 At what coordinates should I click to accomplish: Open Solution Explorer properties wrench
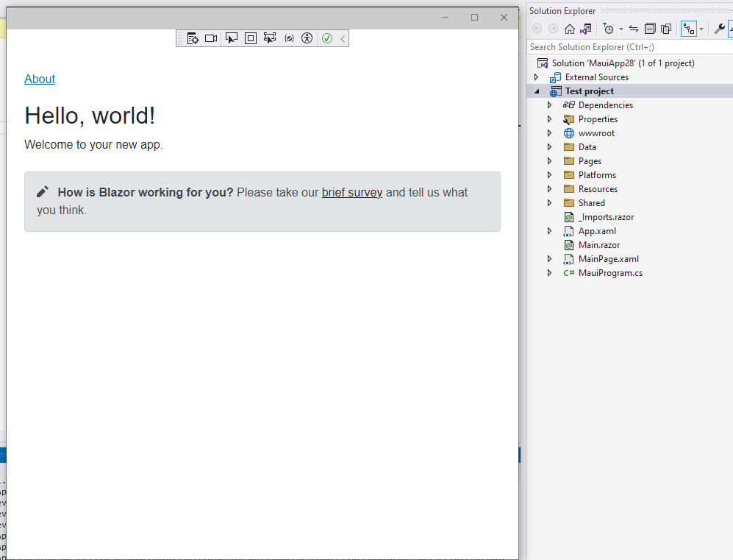click(718, 29)
